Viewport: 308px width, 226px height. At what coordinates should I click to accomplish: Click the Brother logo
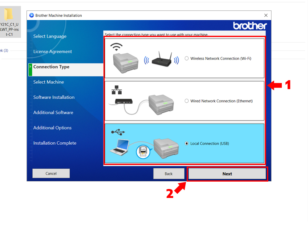pyautogui.click(x=250, y=26)
